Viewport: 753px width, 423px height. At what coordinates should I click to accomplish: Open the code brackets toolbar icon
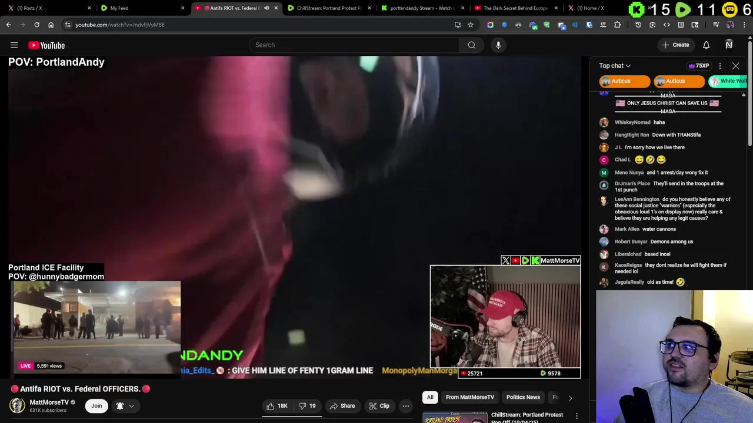pyautogui.click(x=667, y=25)
